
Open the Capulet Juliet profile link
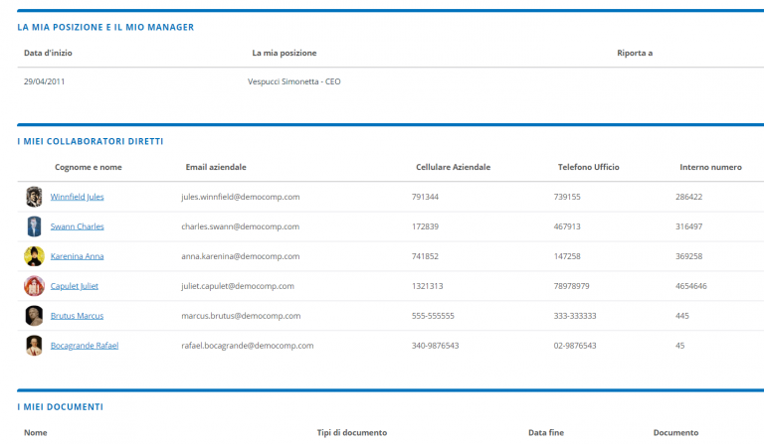(75, 286)
